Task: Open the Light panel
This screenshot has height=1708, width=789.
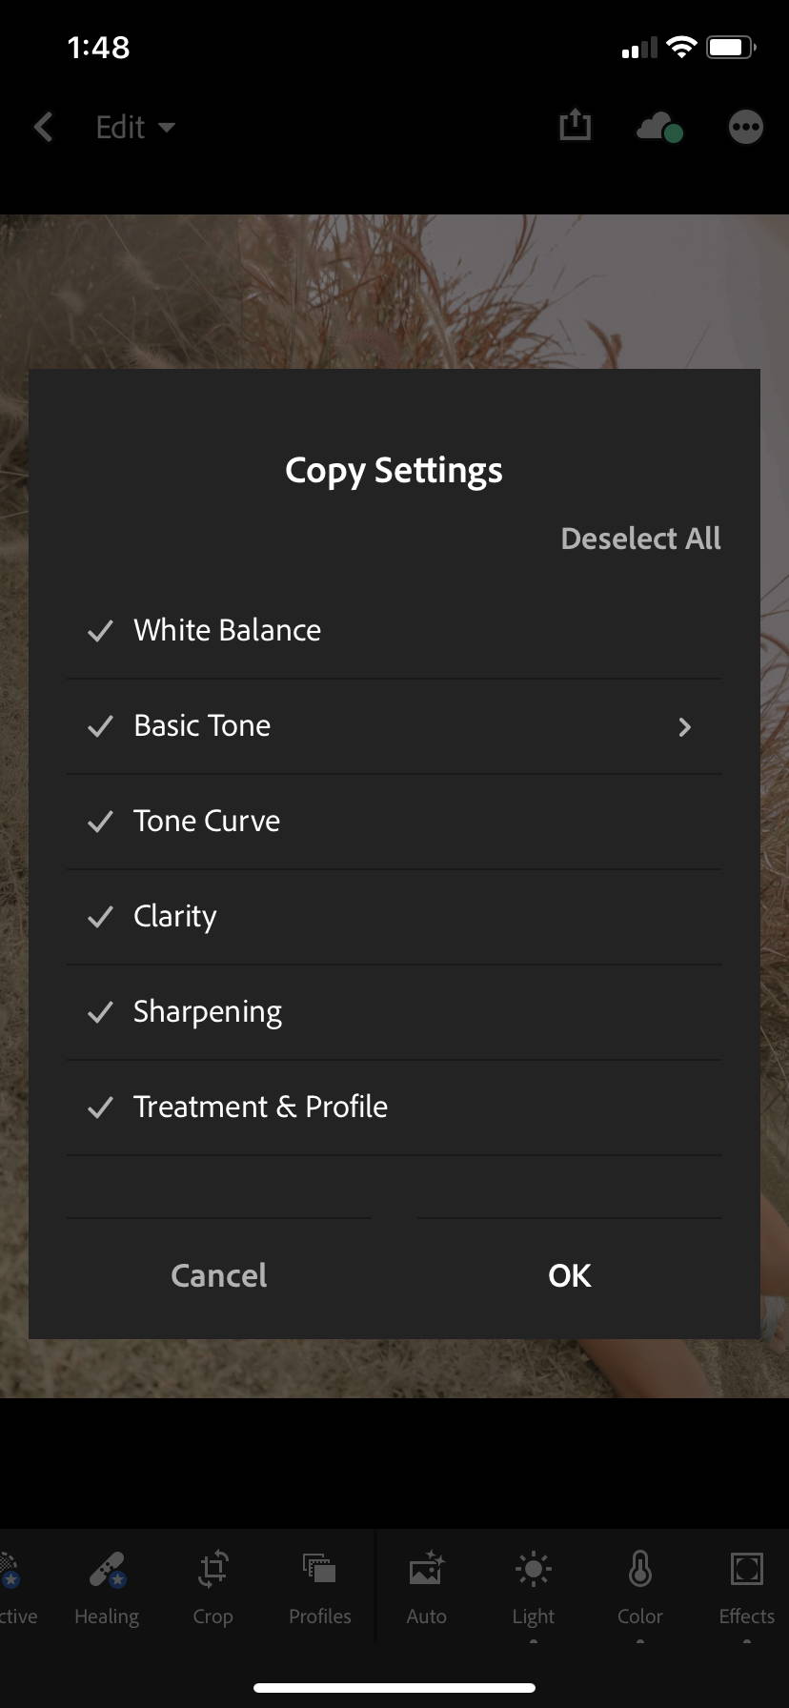Action: pyautogui.click(x=533, y=1588)
